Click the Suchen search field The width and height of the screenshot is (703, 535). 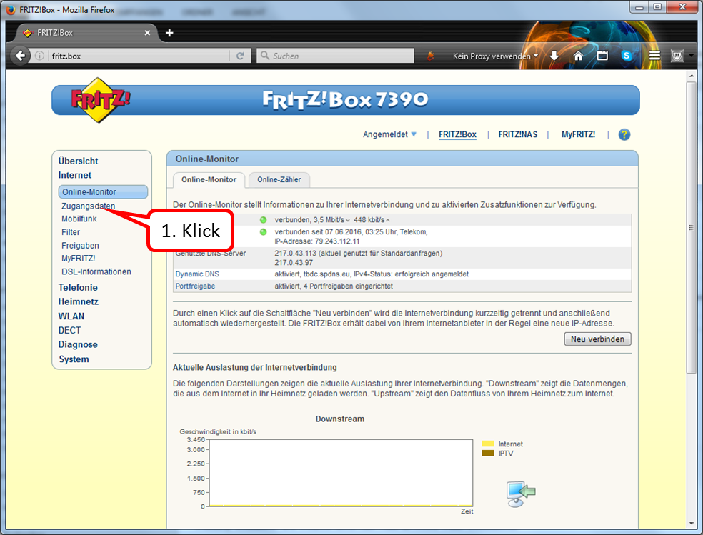pyautogui.click(x=335, y=56)
